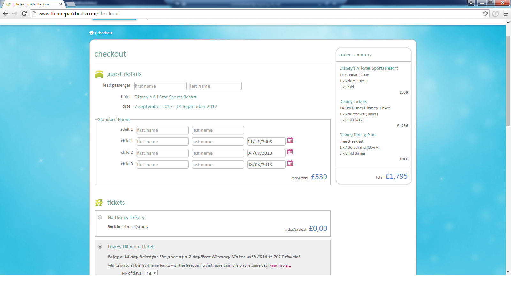
Task: Click the £1,256 tickets price in summary
Action: [402, 126]
